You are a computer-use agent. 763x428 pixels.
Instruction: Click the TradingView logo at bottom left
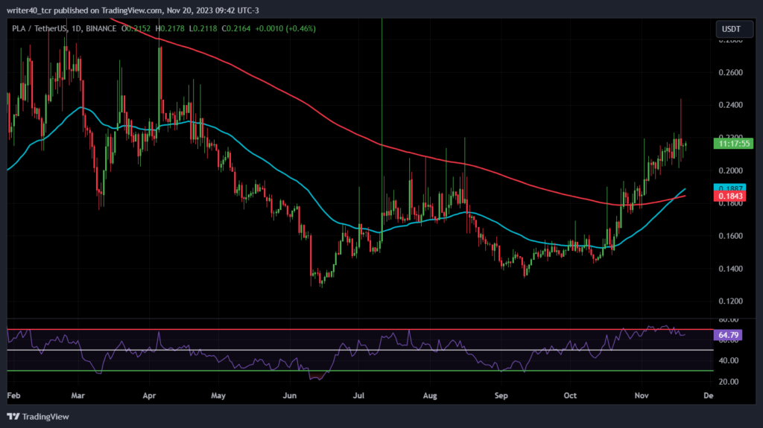click(x=38, y=417)
